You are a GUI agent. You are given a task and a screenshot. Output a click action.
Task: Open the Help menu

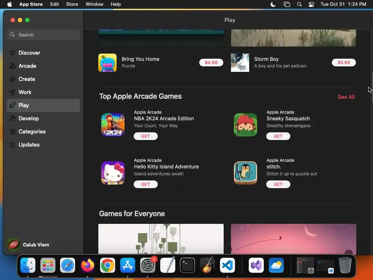(x=115, y=4)
